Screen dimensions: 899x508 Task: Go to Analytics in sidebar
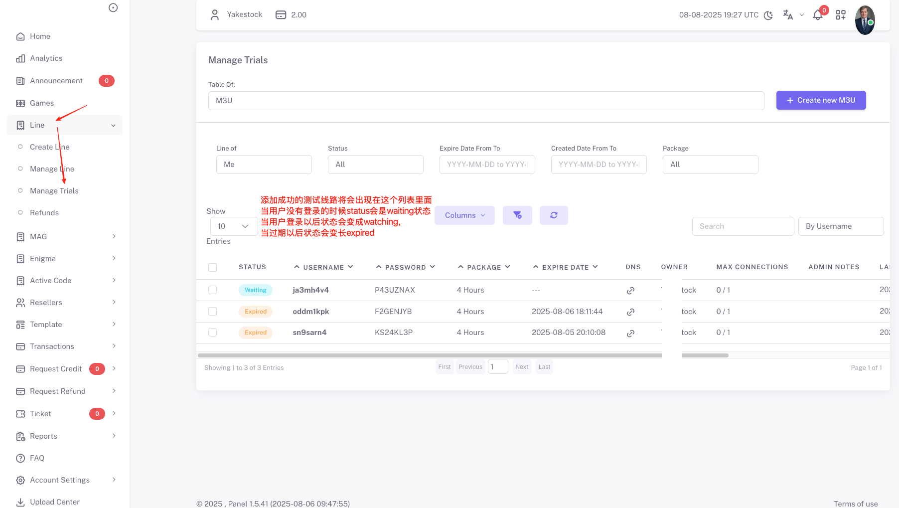point(46,58)
